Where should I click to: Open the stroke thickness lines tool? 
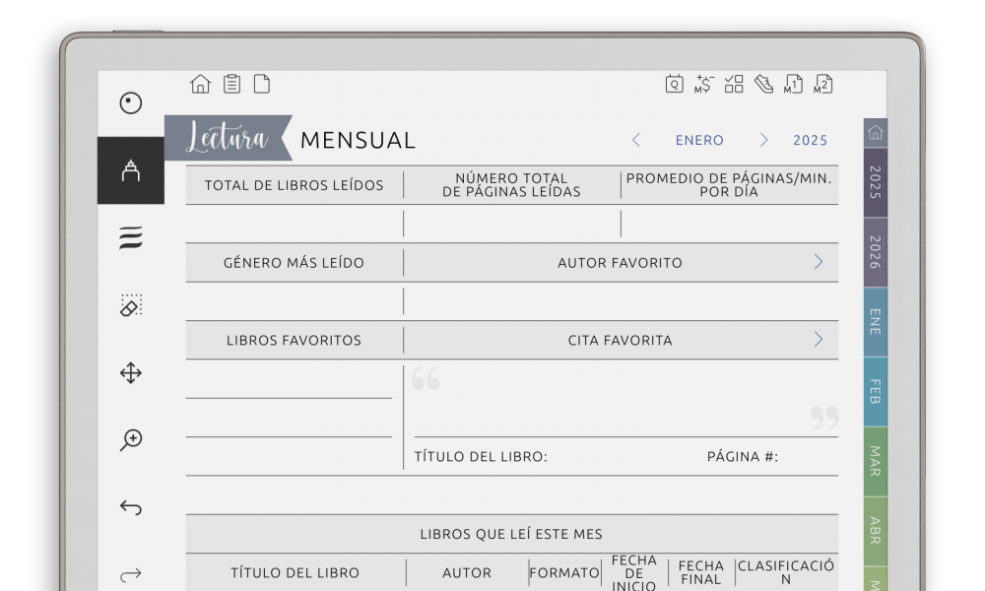pyautogui.click(x=131, y=237)
